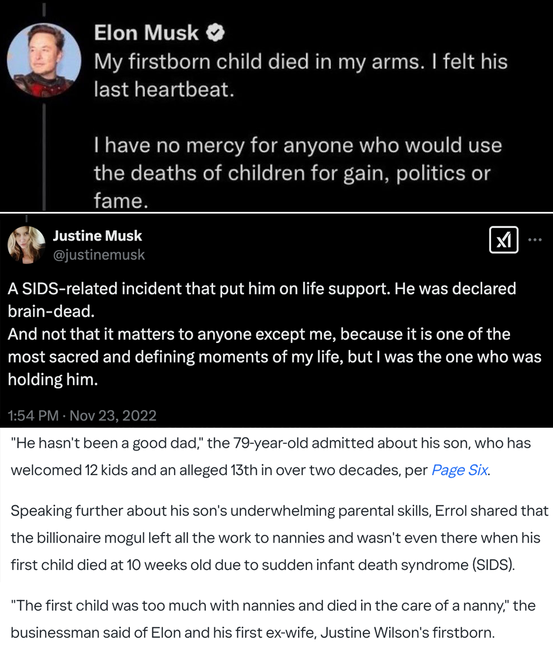Click the 'Speaking further about his son's' paragraph
This screenshot has height=658, width=553.
click(280, 538)
